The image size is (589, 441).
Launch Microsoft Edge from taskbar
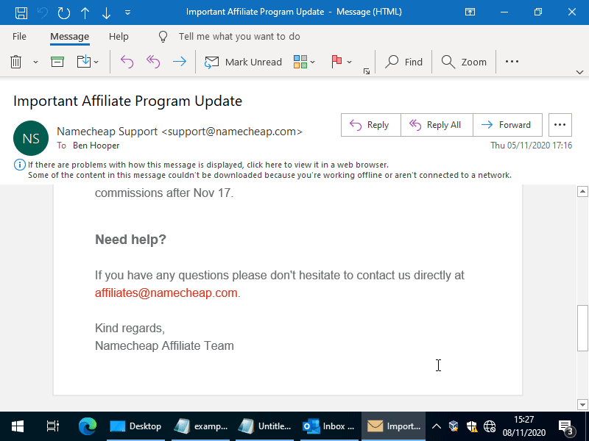[x=88, y=426]
